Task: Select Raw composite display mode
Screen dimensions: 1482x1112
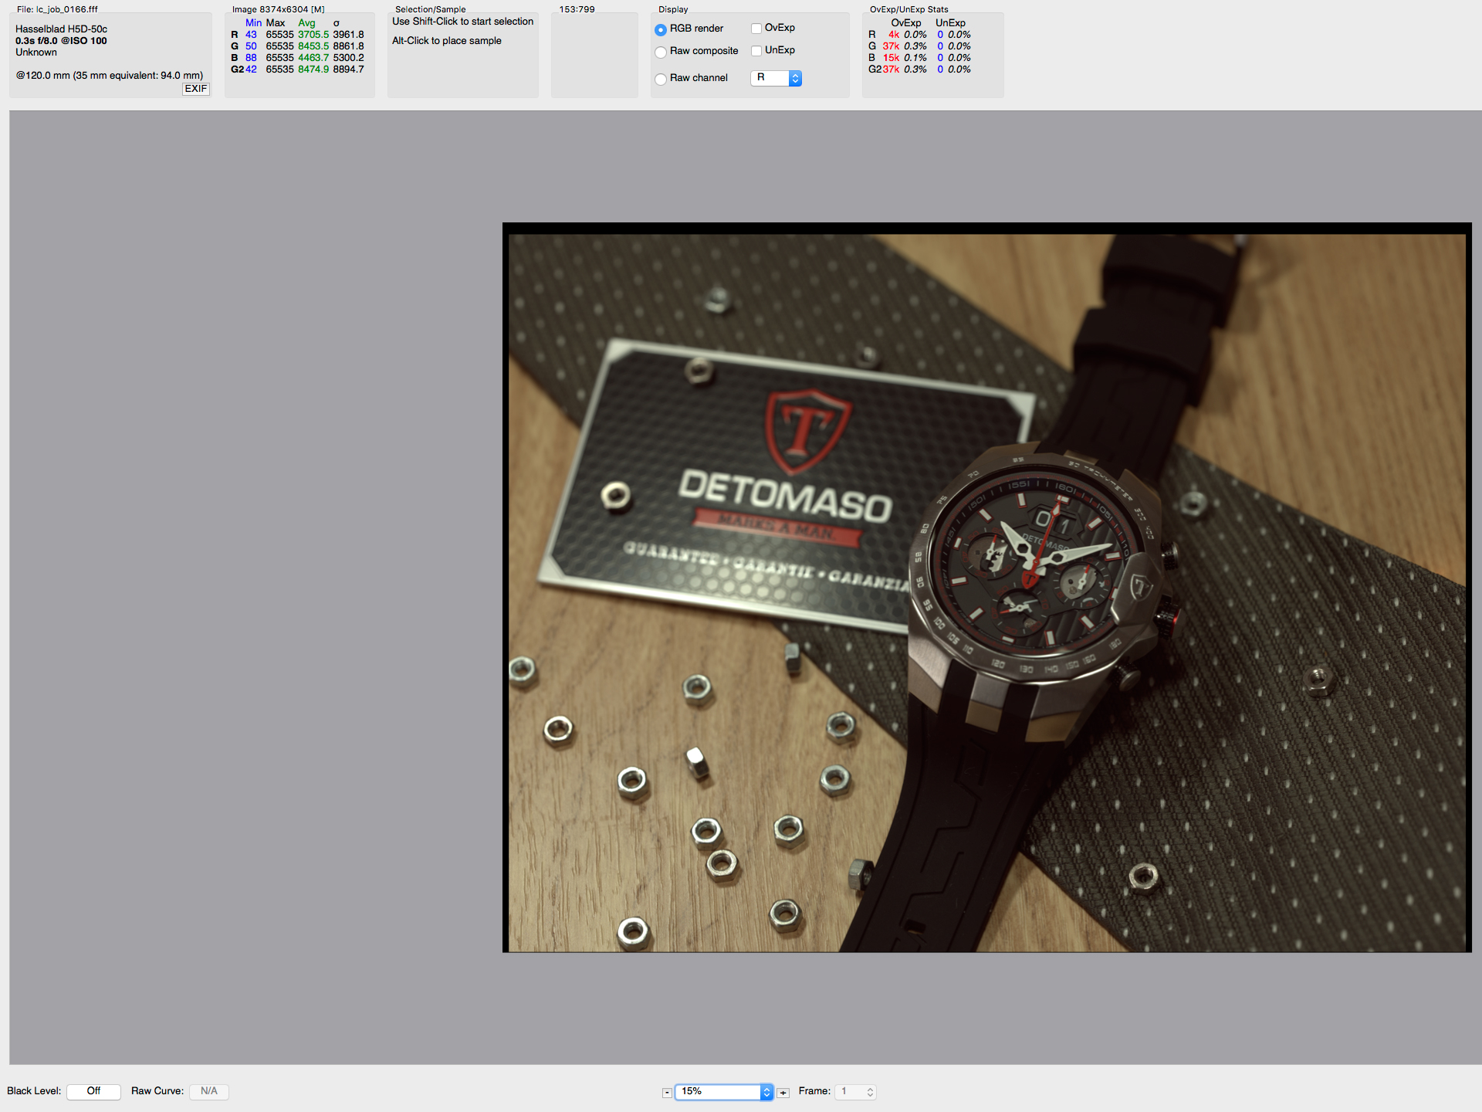Action: [661, 52]
